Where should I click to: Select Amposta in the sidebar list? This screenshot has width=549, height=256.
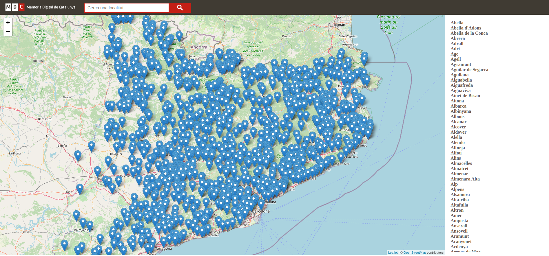(459, 221)
